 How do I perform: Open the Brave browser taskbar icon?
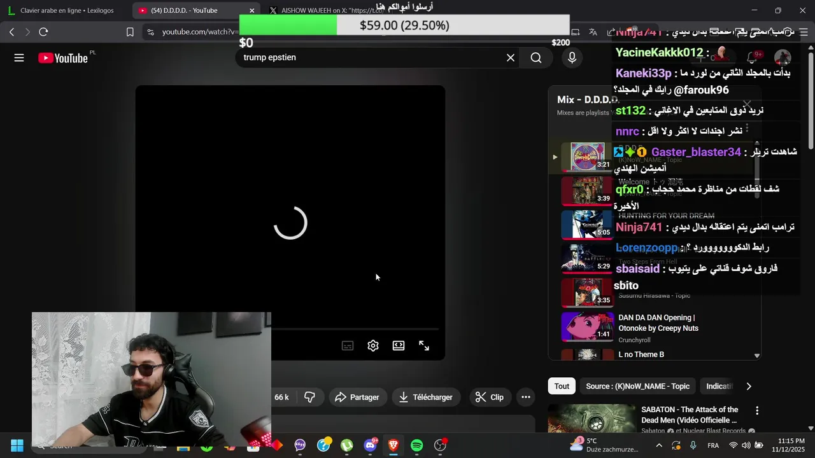point(393,445)
